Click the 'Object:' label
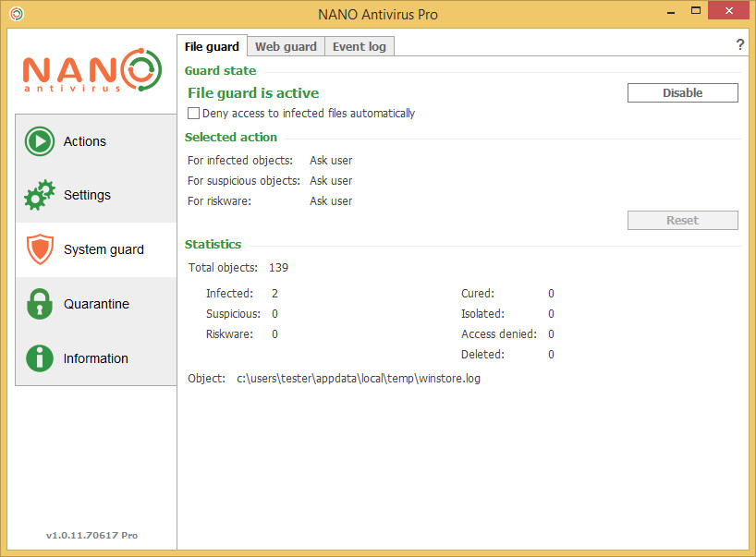This screenshot has width=756, height=557. tap(206, 379)
